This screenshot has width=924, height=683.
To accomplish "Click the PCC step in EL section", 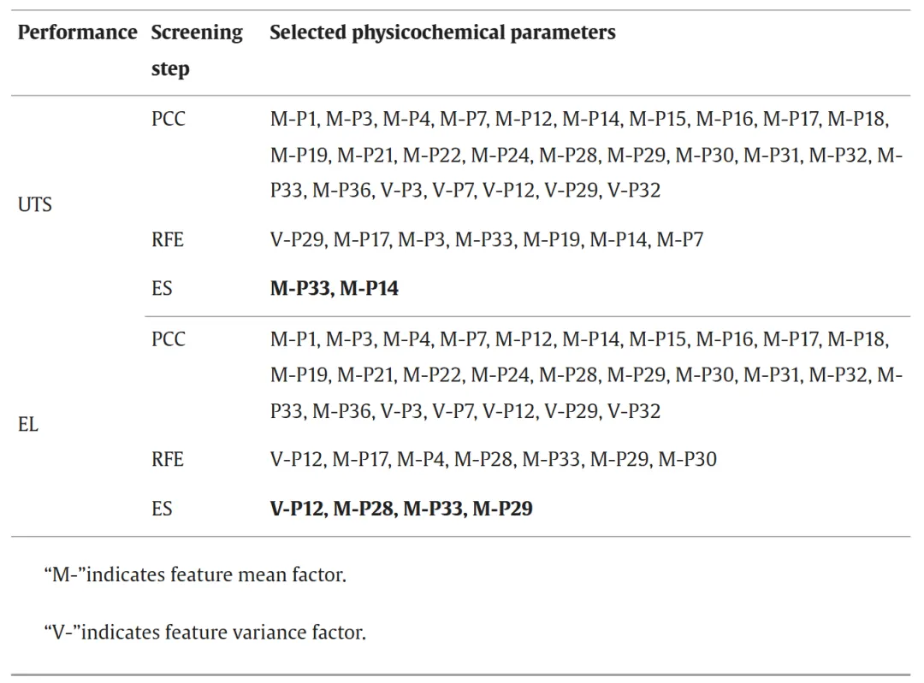I will pyautogui.click(x=168, y=339).
